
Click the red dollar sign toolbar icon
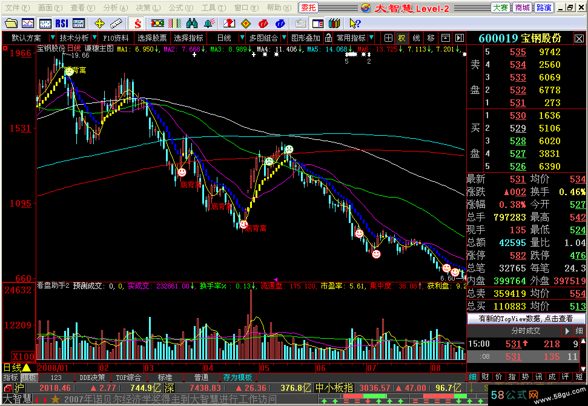coord(138,24)
